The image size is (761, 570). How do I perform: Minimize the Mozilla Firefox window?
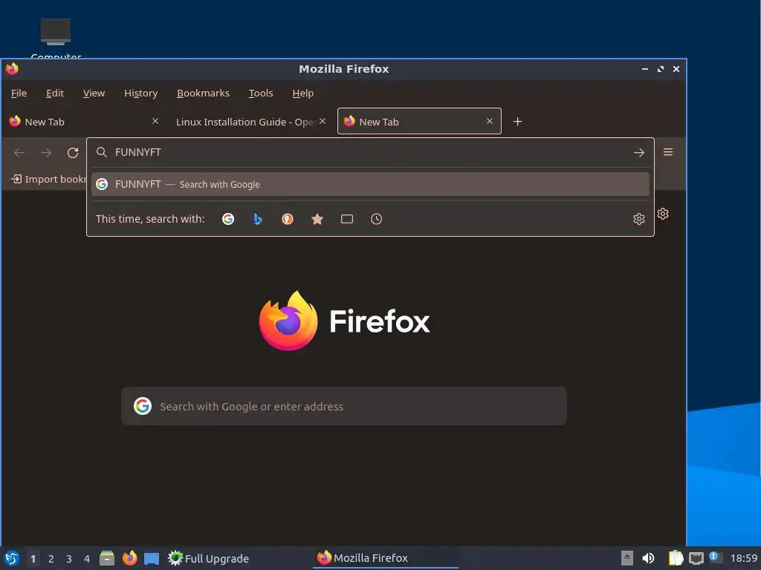645,69
